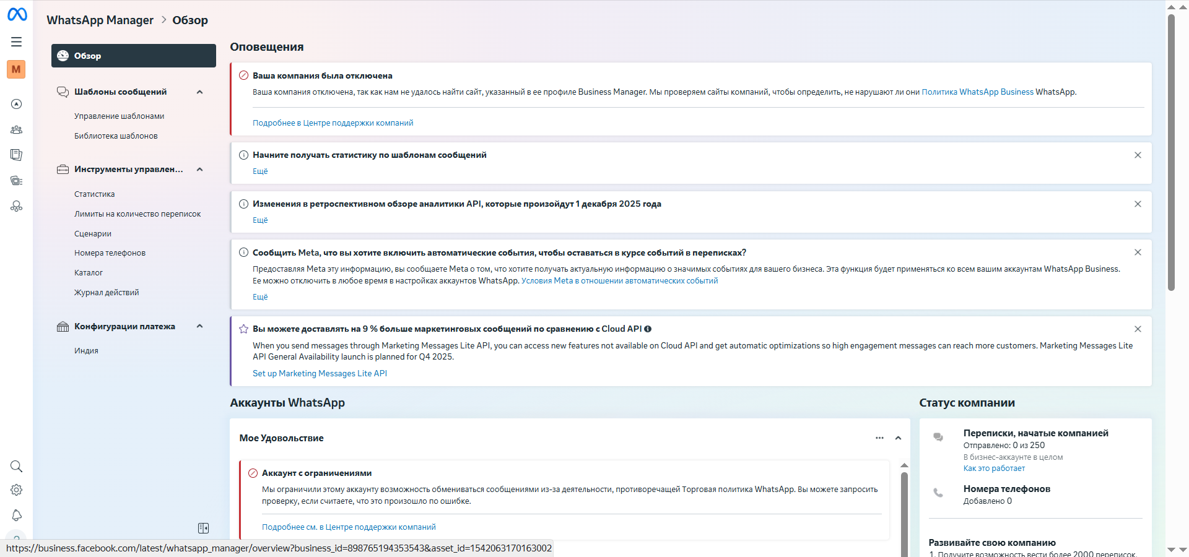Click Как это работает link
1189x557 pixels.
tap(994, 468)
